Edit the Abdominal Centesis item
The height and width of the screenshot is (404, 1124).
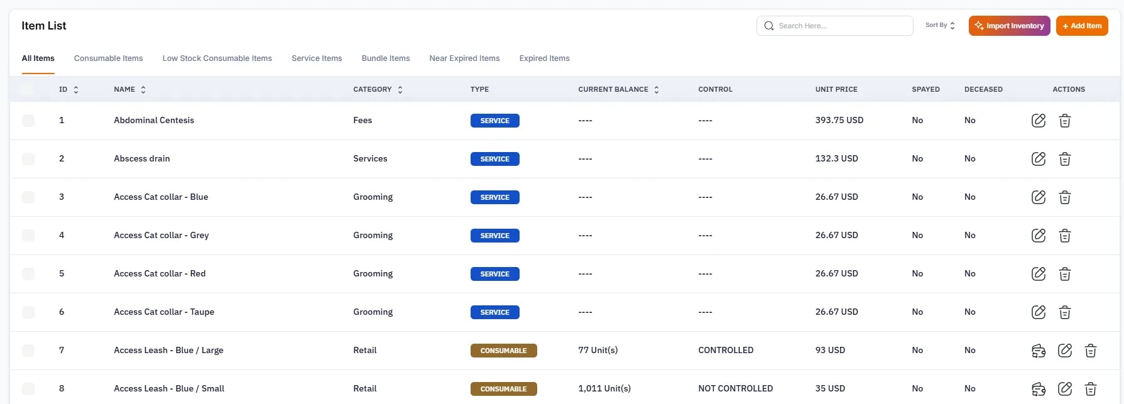[x=1039, y=121]
